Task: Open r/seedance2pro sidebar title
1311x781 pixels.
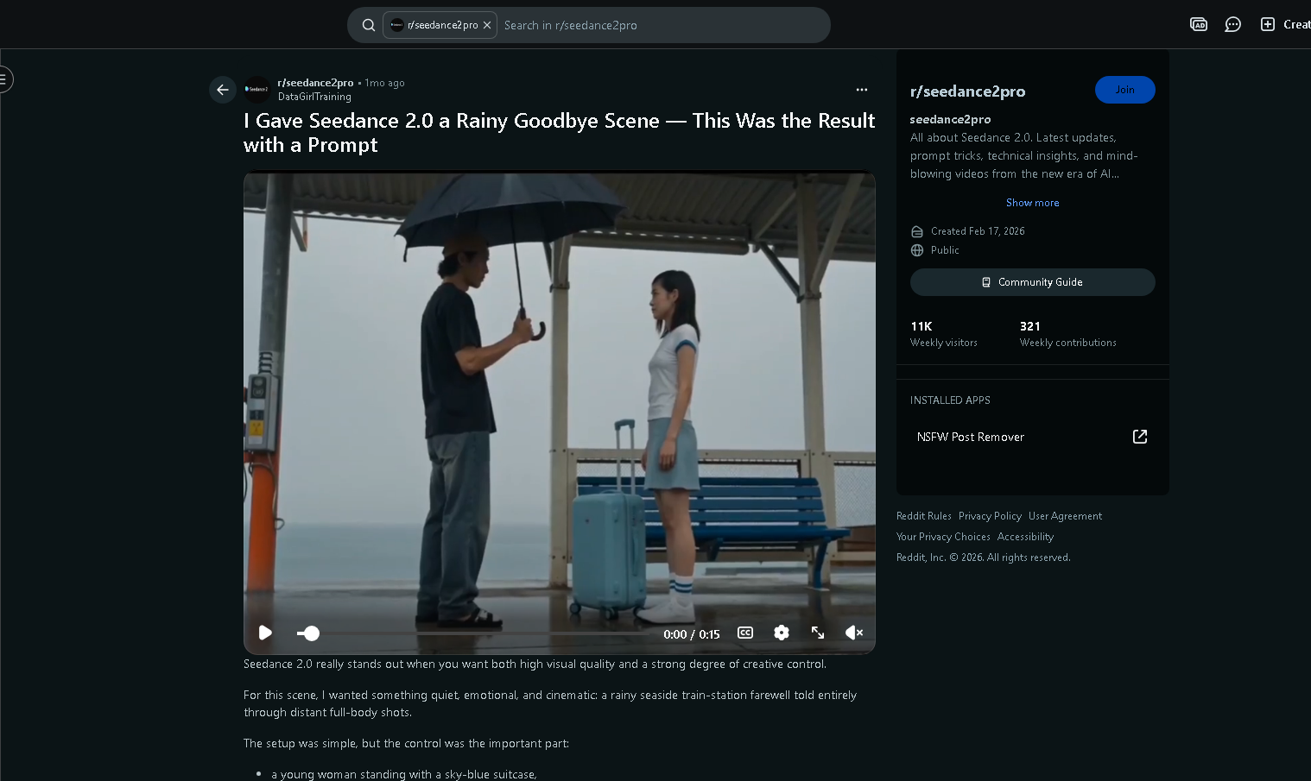Action: 968,91
